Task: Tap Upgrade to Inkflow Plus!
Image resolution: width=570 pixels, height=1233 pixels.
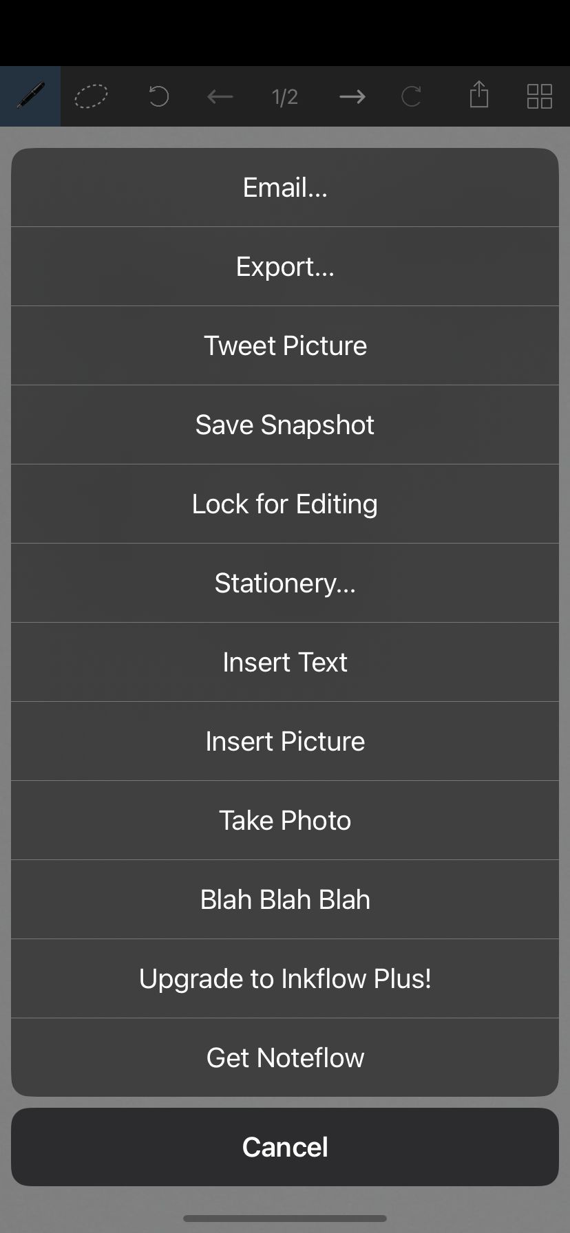Action: [284, 978]
